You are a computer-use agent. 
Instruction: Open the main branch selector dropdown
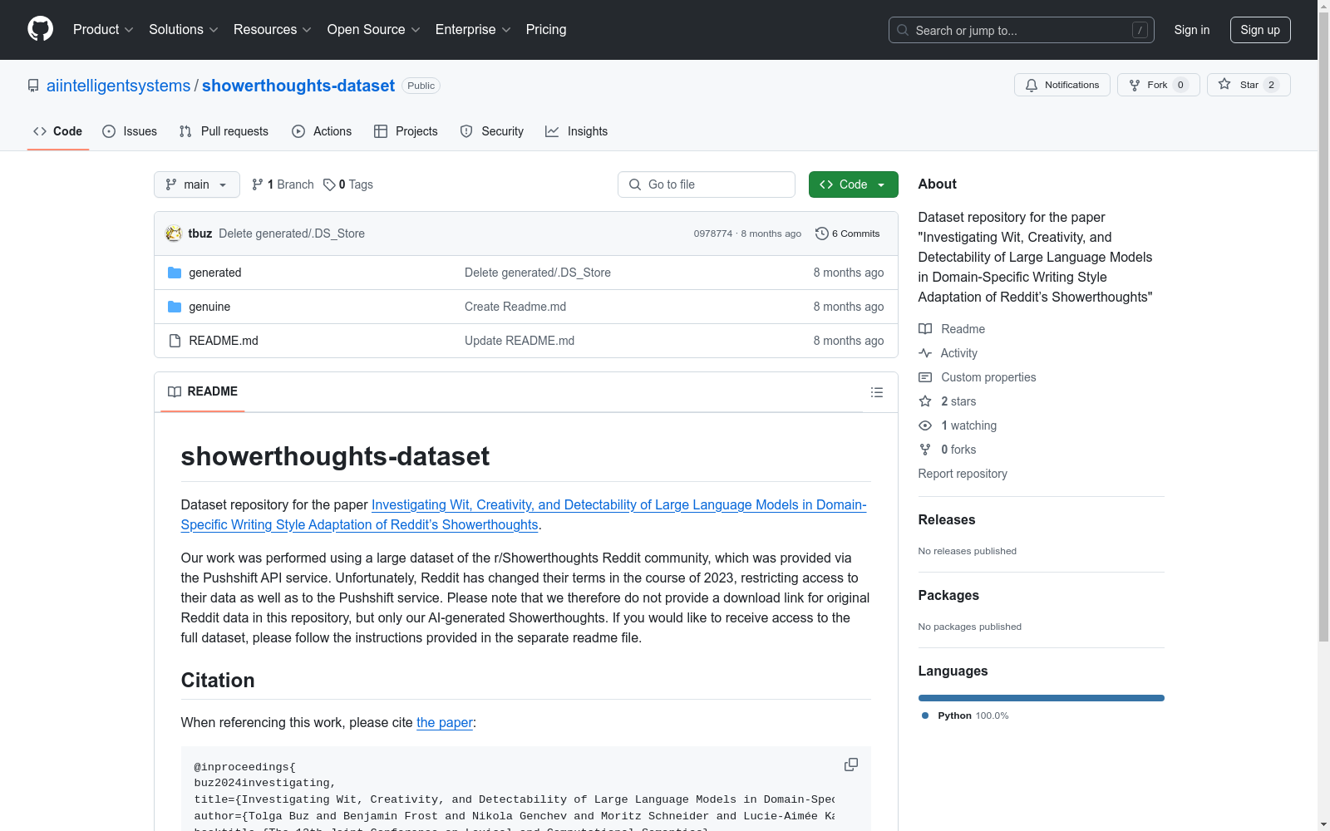197,184
